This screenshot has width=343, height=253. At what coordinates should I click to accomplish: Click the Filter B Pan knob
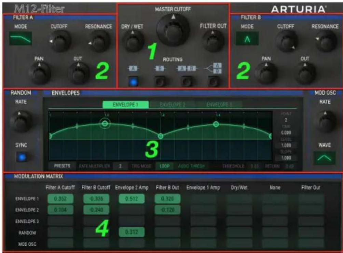coord(266,73)
